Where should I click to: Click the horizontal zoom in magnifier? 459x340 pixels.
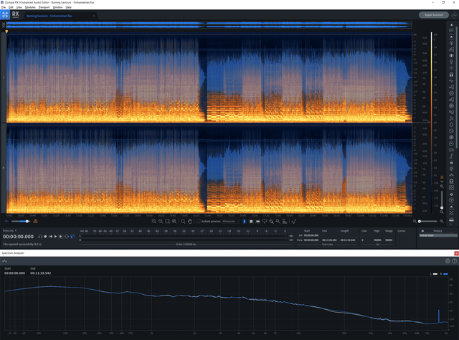point(442,222)
